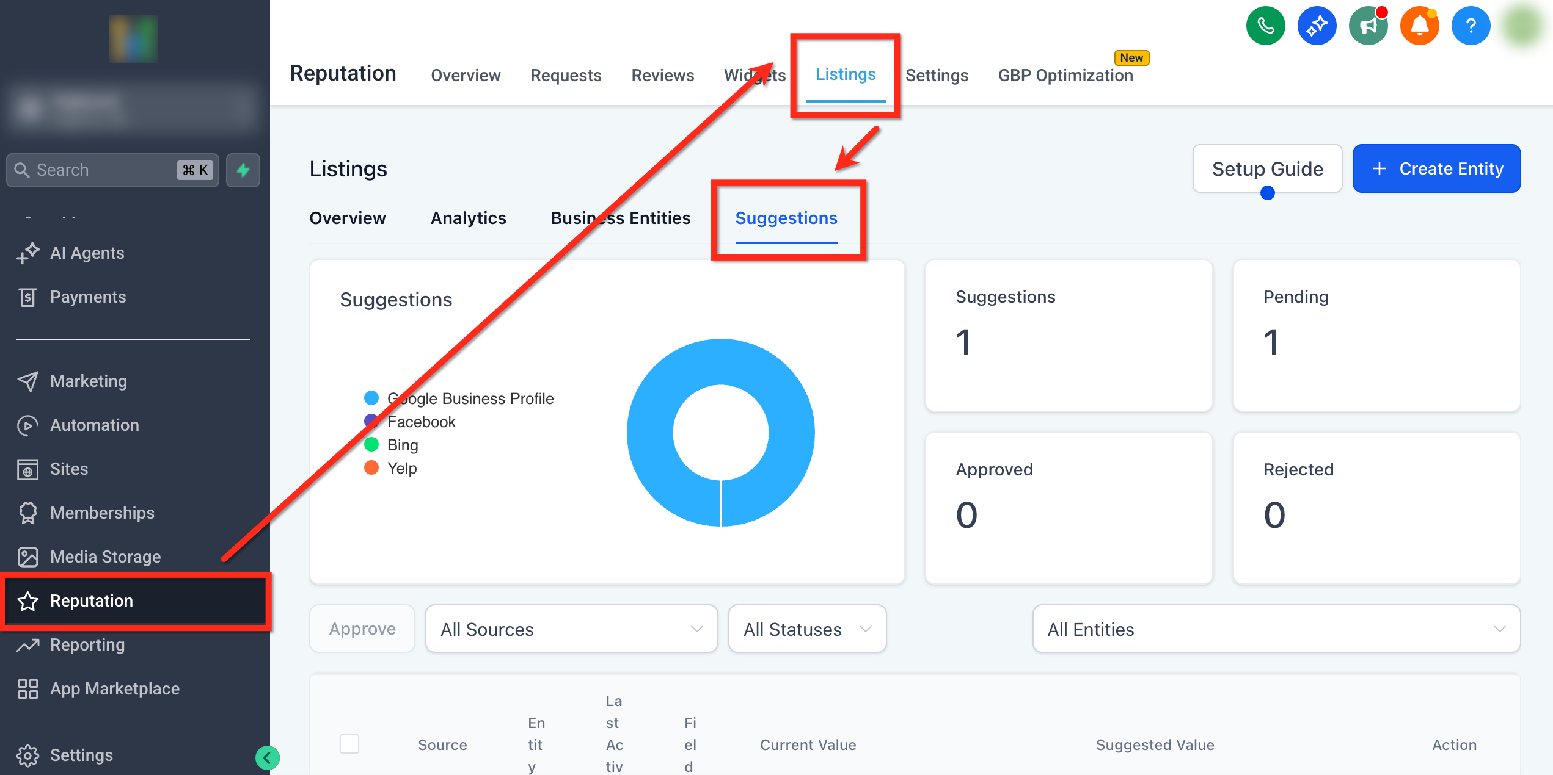Open the megaphone announcements icon
1553x775 pixels.
click(x=1368, y=26)
